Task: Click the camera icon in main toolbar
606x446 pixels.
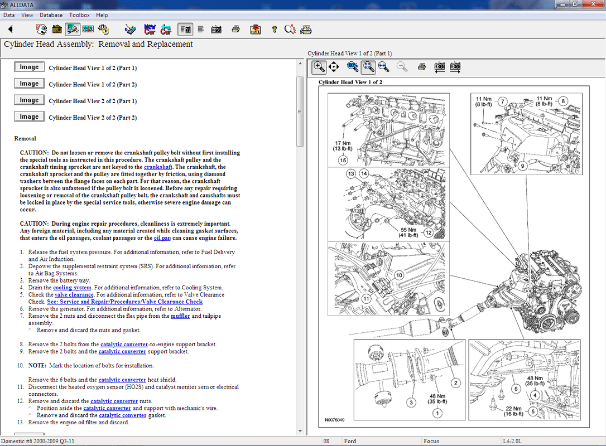Action: tap(216, 30)
